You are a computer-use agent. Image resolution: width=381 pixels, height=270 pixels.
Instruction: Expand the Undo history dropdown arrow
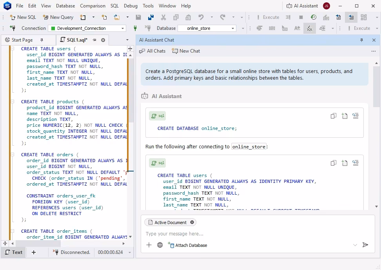[212, 17]
